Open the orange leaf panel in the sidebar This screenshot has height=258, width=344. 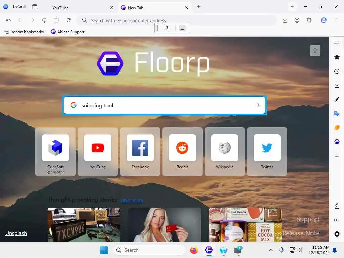point(337,127)
